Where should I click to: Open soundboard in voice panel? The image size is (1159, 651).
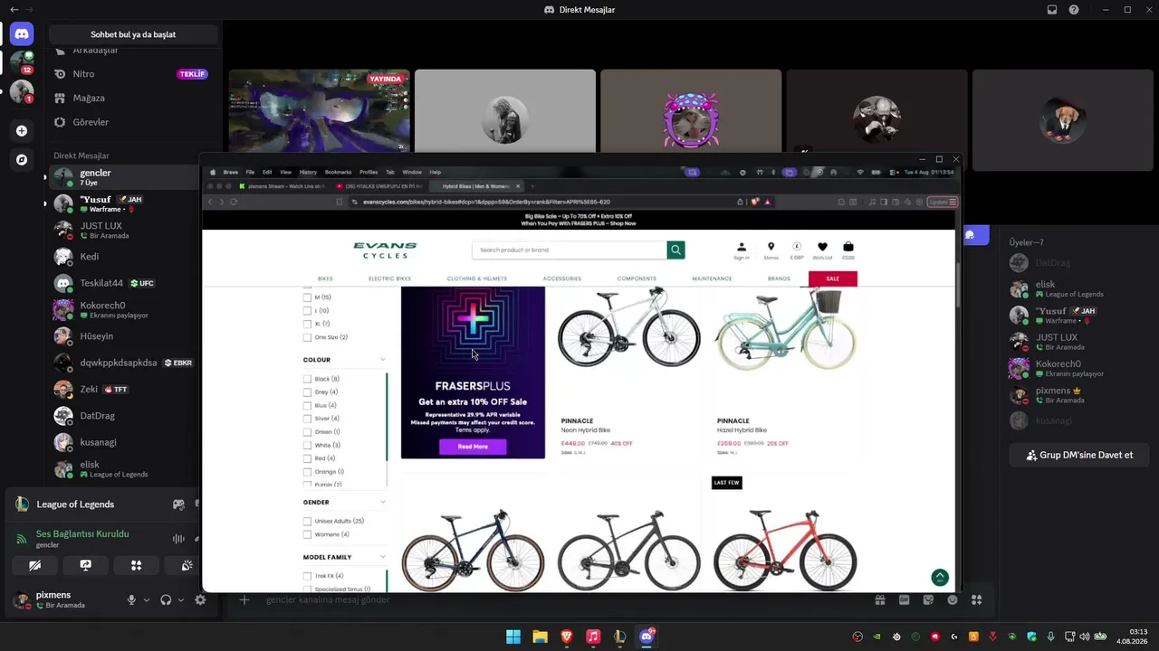click(x=187, y=565)
